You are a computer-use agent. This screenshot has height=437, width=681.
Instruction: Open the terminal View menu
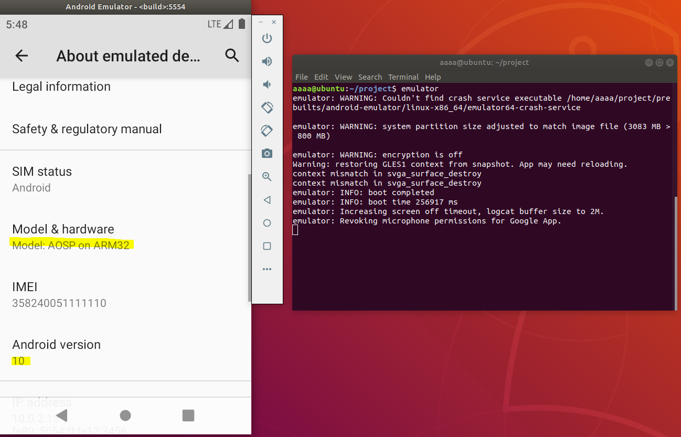pyautogui.click(x=344, y=77)
